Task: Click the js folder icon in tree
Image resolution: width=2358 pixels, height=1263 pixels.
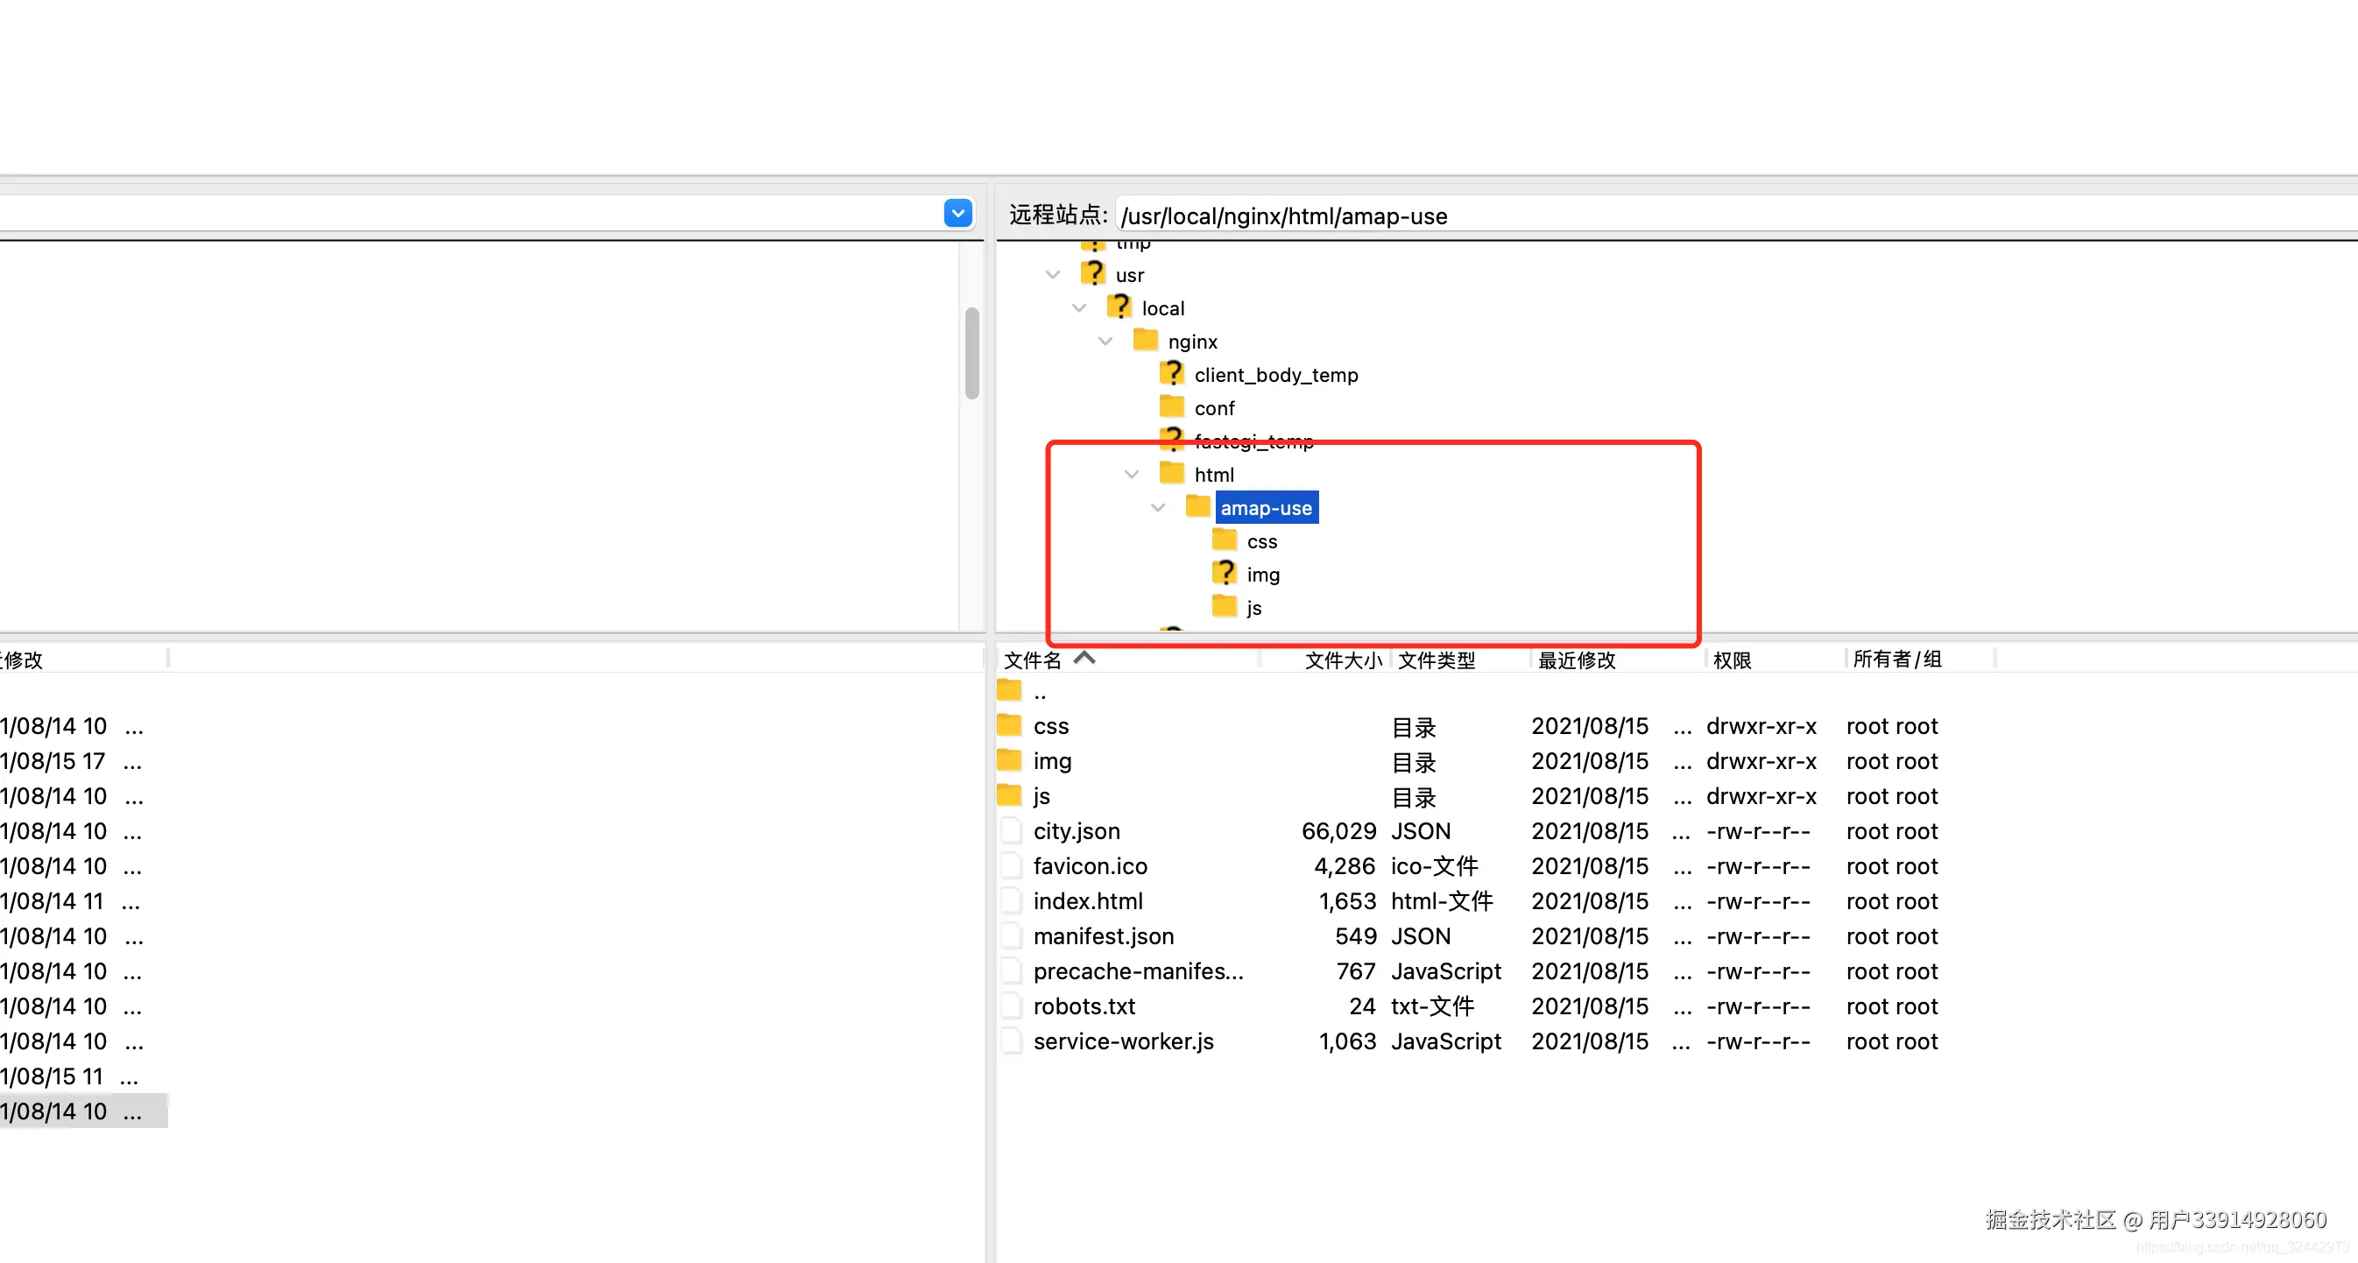Action: 1225,607
